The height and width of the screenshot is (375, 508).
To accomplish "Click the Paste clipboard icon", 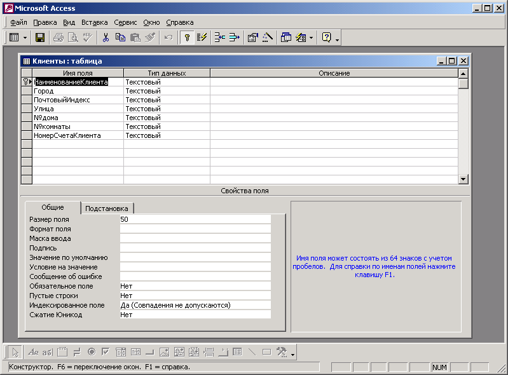I will pyautogui.click(x=135, y=37).
